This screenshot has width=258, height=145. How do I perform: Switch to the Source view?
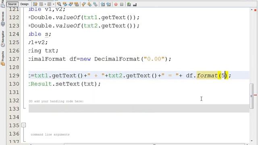click(x=12, y=4)
